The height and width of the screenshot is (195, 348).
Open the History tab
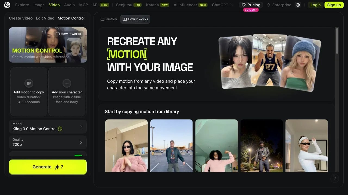(109, 19)
